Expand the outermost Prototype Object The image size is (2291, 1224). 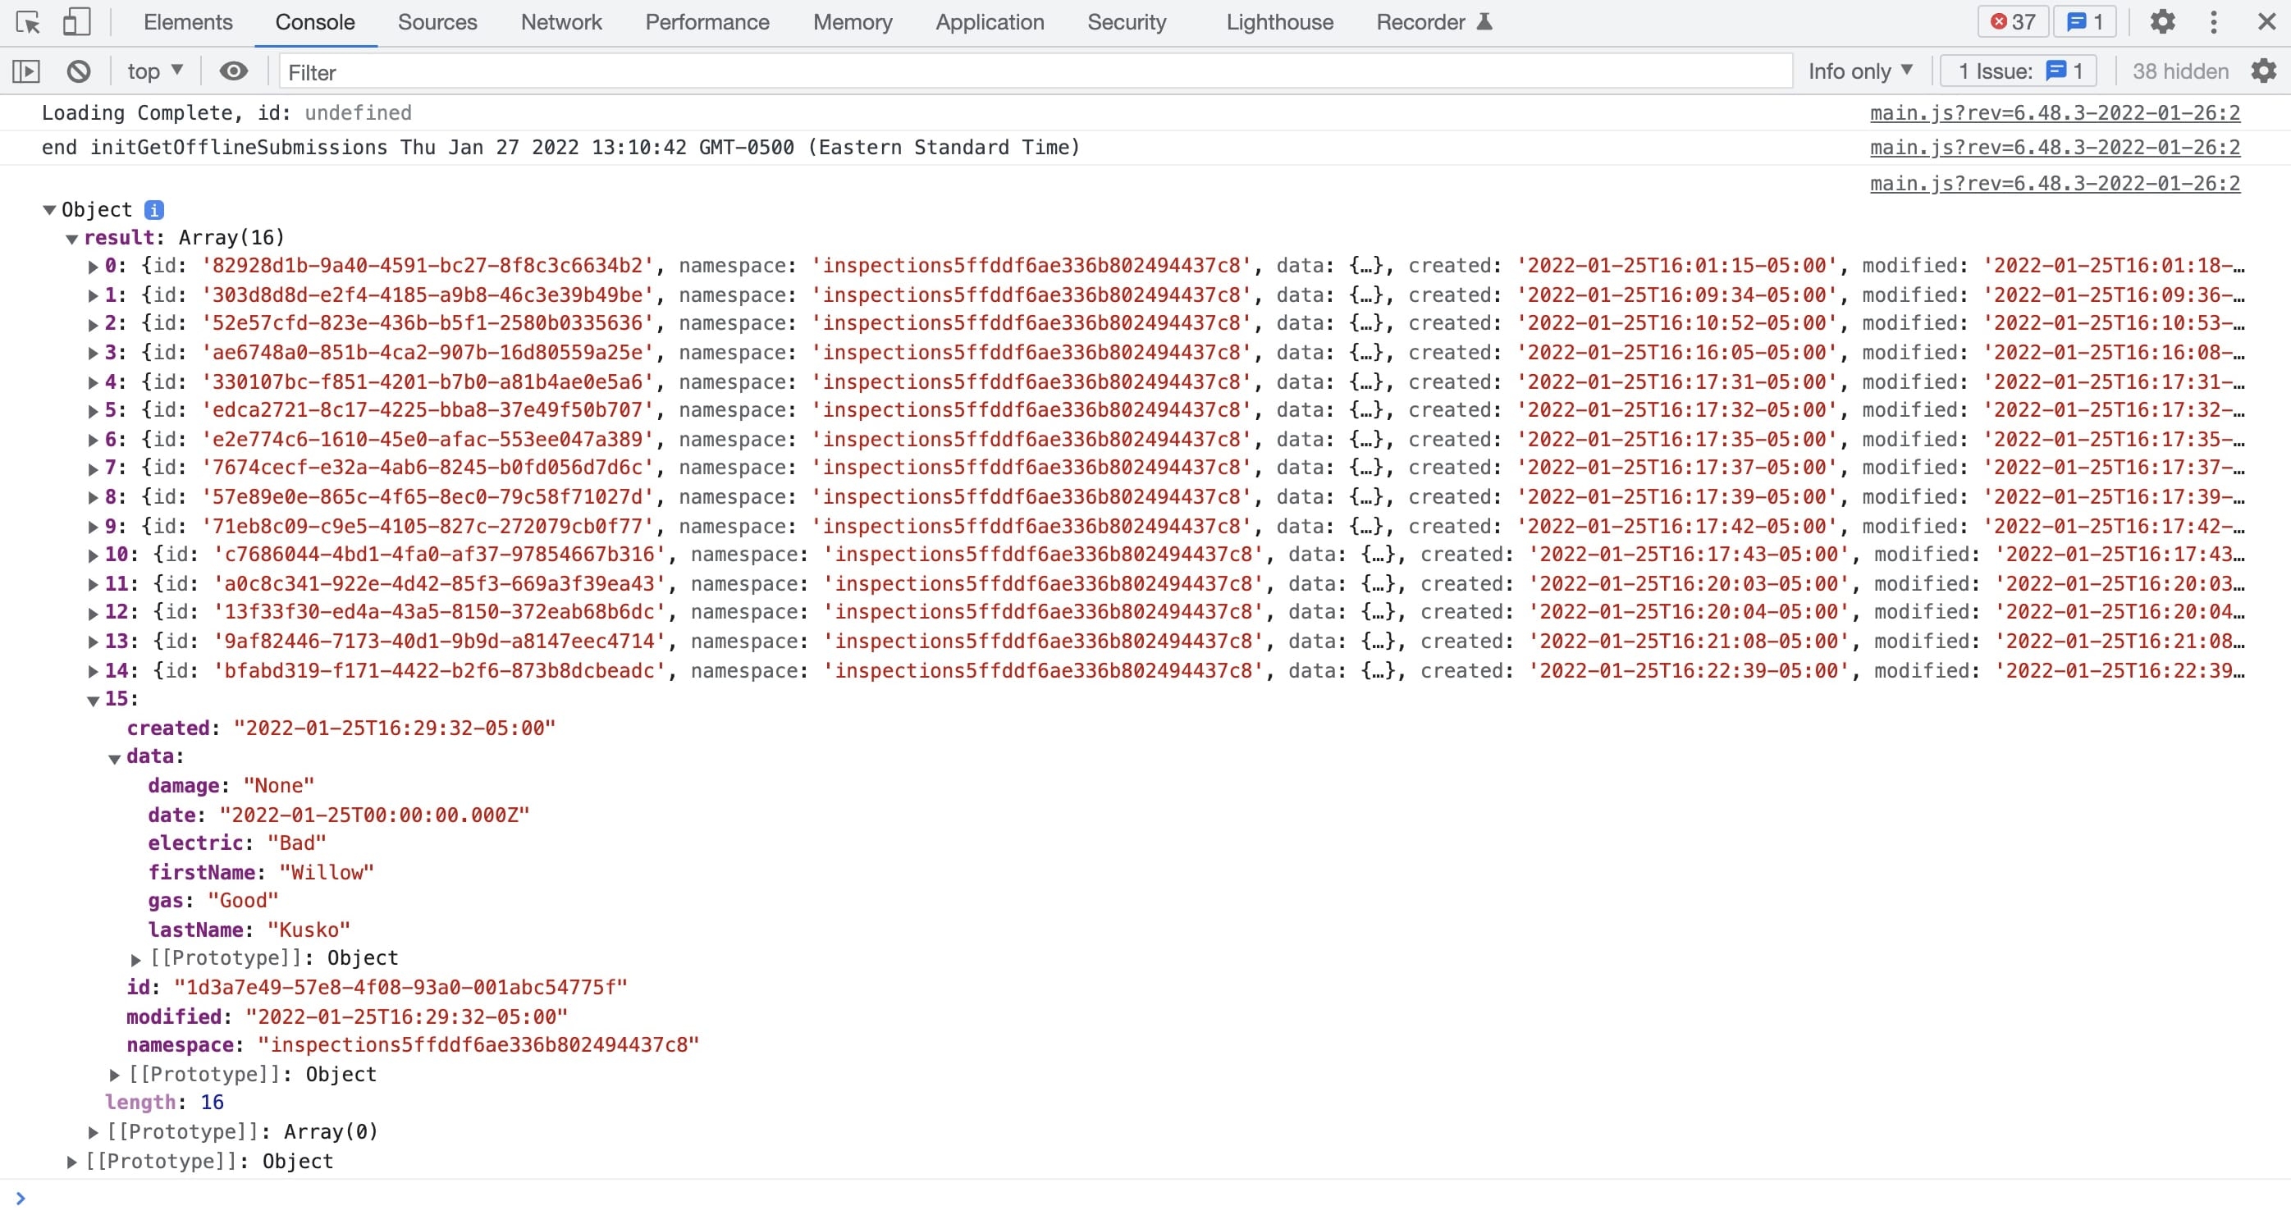coord(72,1162)
